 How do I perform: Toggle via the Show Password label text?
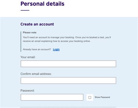[x=102, y=97]
